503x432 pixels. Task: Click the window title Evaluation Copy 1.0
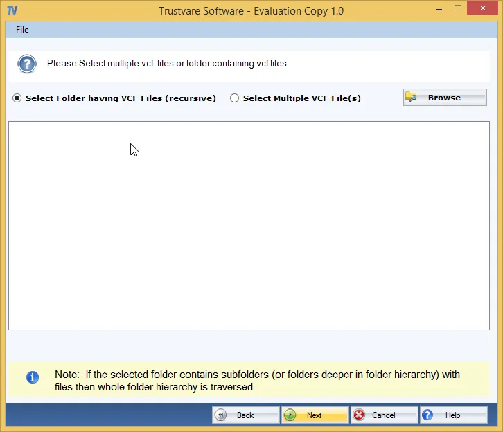click(251, 11)
